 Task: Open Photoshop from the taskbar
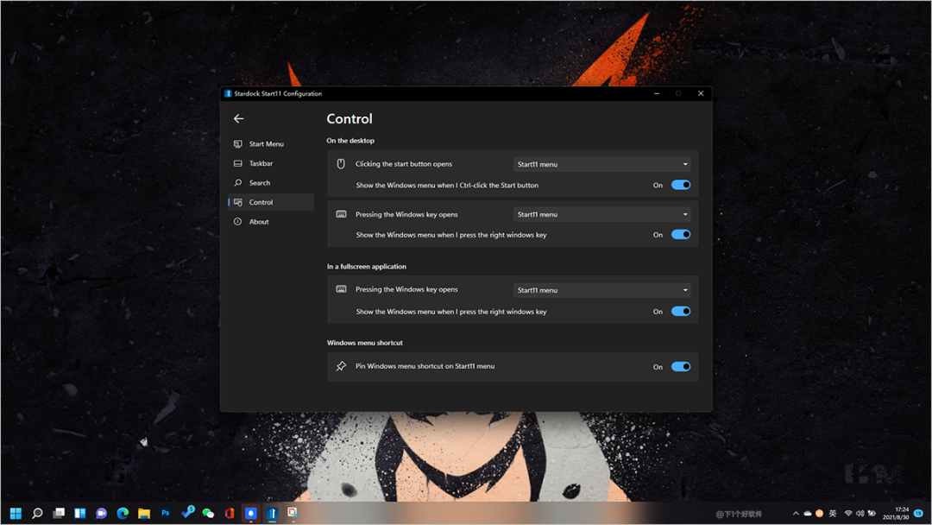coord(166,513)
